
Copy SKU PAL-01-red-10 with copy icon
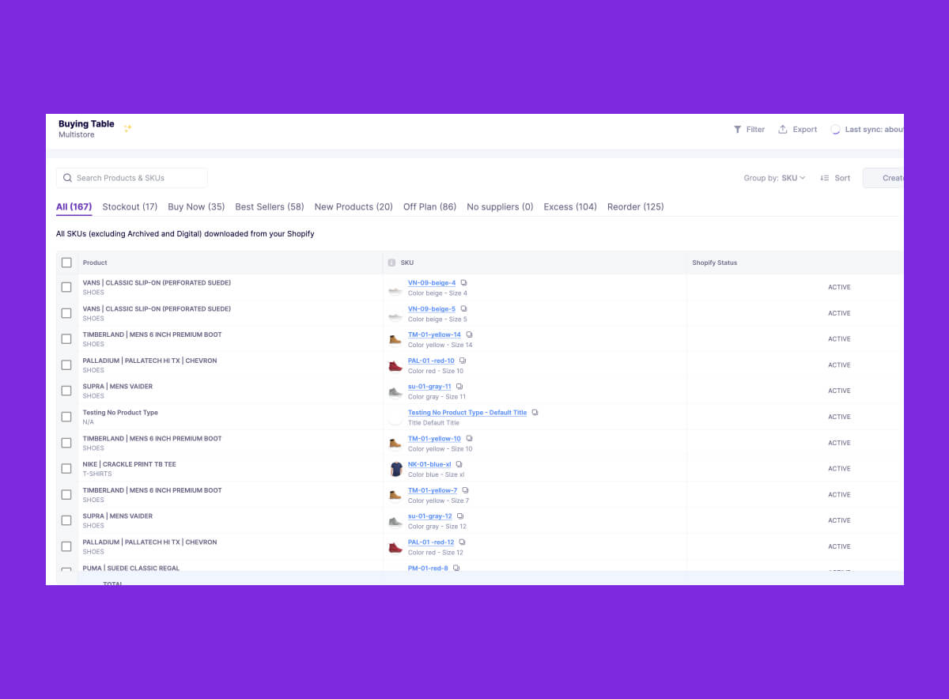click(463, 361)
